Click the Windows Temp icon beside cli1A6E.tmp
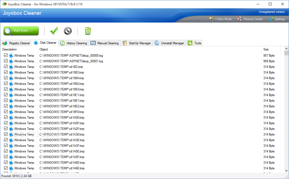 [11, 168]
